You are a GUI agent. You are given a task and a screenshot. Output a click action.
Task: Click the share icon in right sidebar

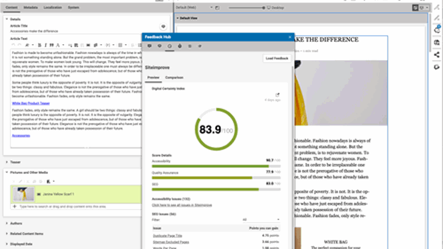(x=436, y=54)
